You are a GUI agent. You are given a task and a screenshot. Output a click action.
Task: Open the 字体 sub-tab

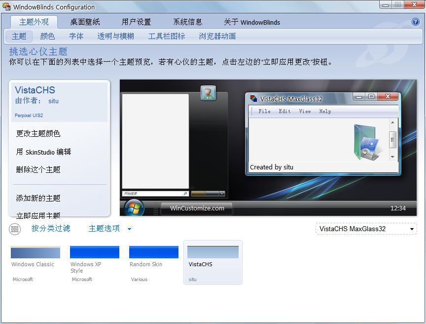pyautogui.click(x=76, y=36)
